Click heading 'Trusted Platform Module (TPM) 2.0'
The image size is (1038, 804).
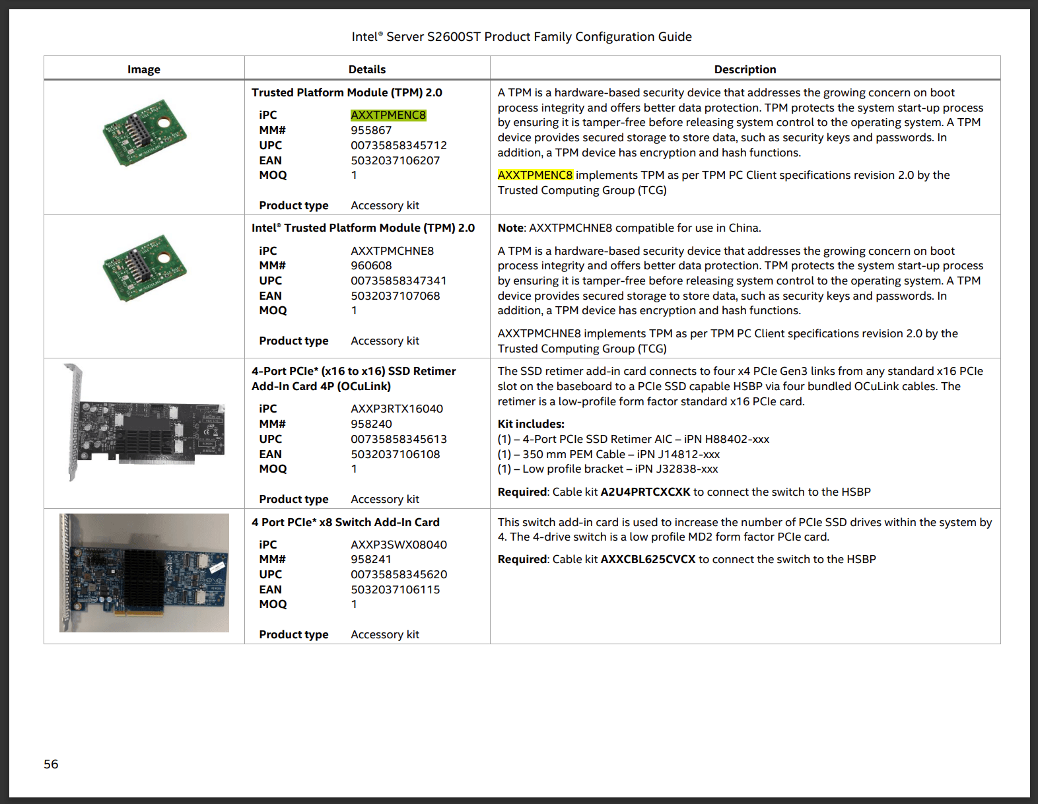[x=347, y=92]
